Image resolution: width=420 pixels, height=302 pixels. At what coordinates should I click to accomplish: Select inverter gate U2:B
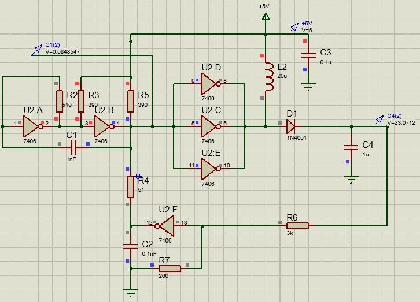(x=104, y=126)
